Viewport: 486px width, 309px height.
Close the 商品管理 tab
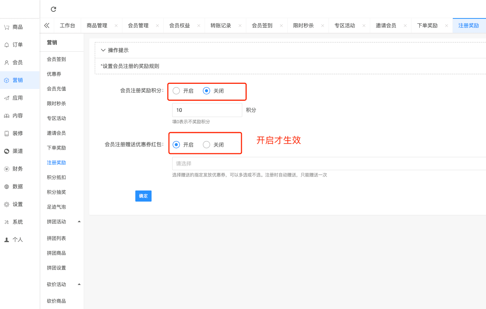coord(116,25)
